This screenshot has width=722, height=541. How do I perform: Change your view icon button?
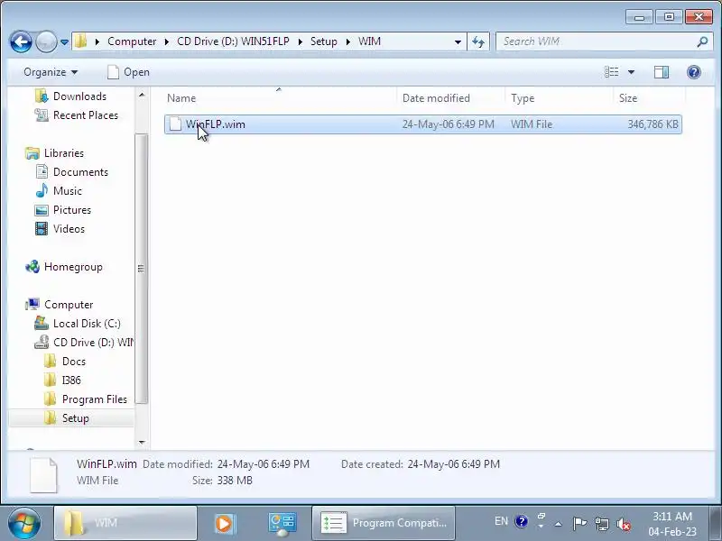click(x=612, y=72)
